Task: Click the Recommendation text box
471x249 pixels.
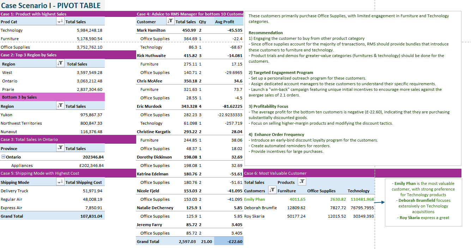Action: pos(352,88)
